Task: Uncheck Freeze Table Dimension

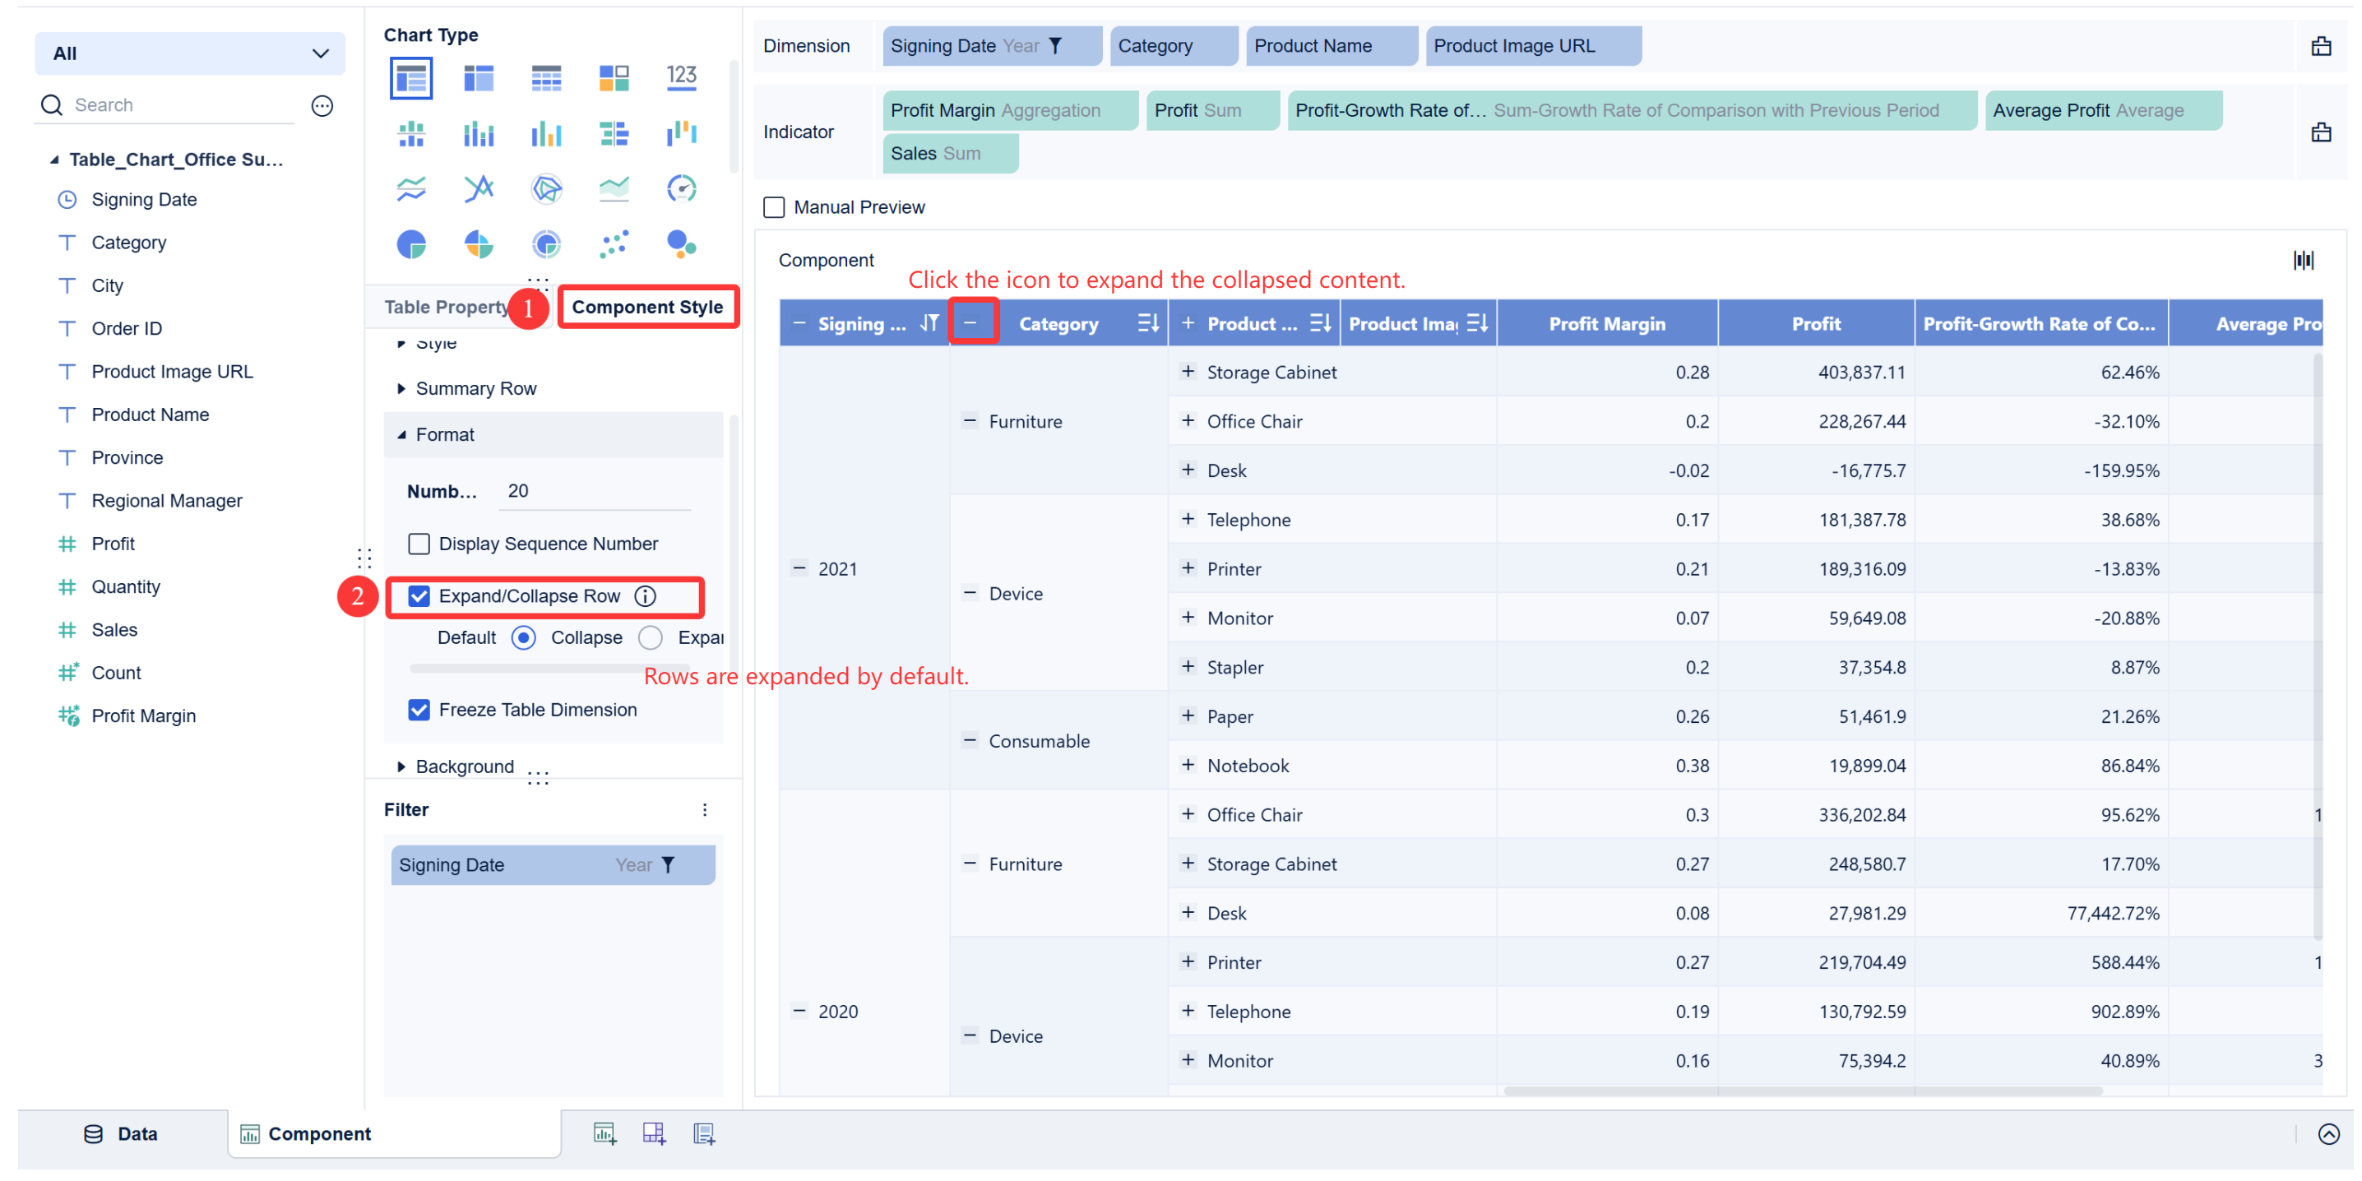Action: coord(419,710)
